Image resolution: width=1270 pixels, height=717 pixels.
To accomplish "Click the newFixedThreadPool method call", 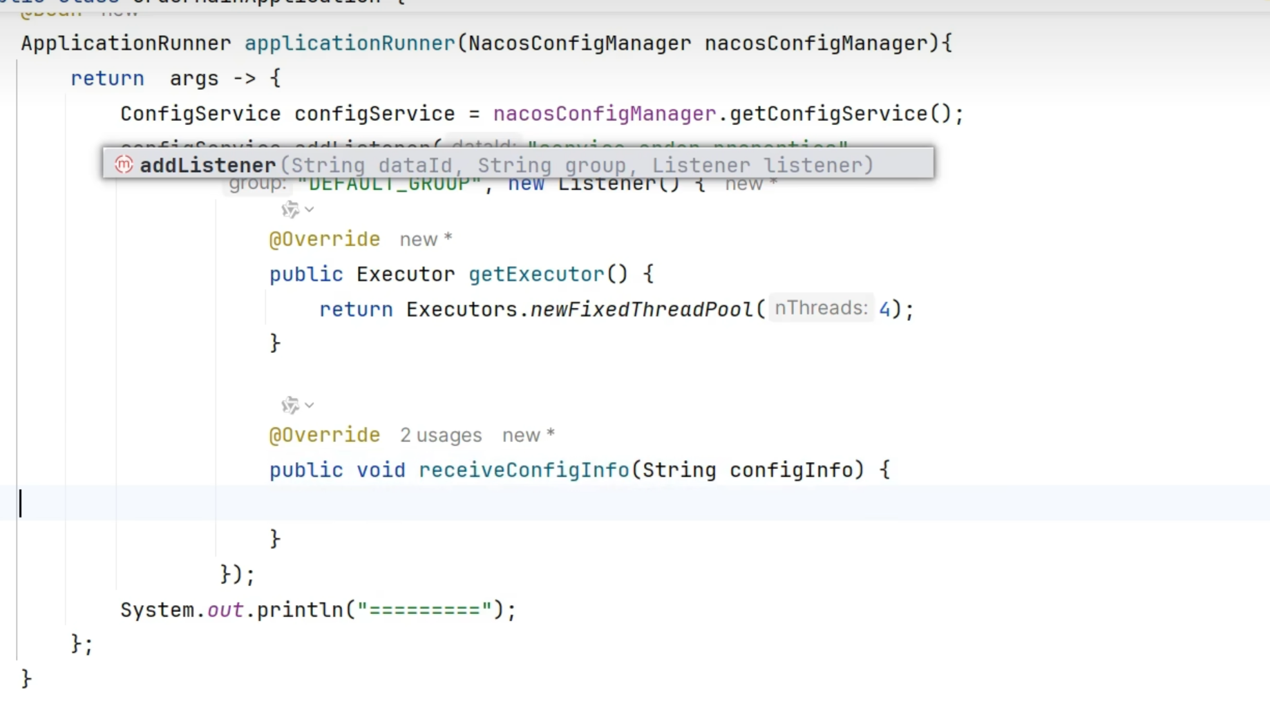I will coord(641,309).
